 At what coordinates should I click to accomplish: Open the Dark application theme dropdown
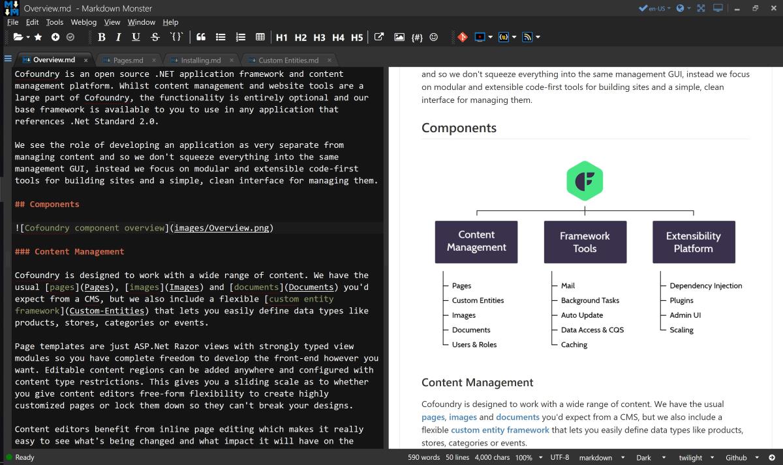[x=651, y=457]
